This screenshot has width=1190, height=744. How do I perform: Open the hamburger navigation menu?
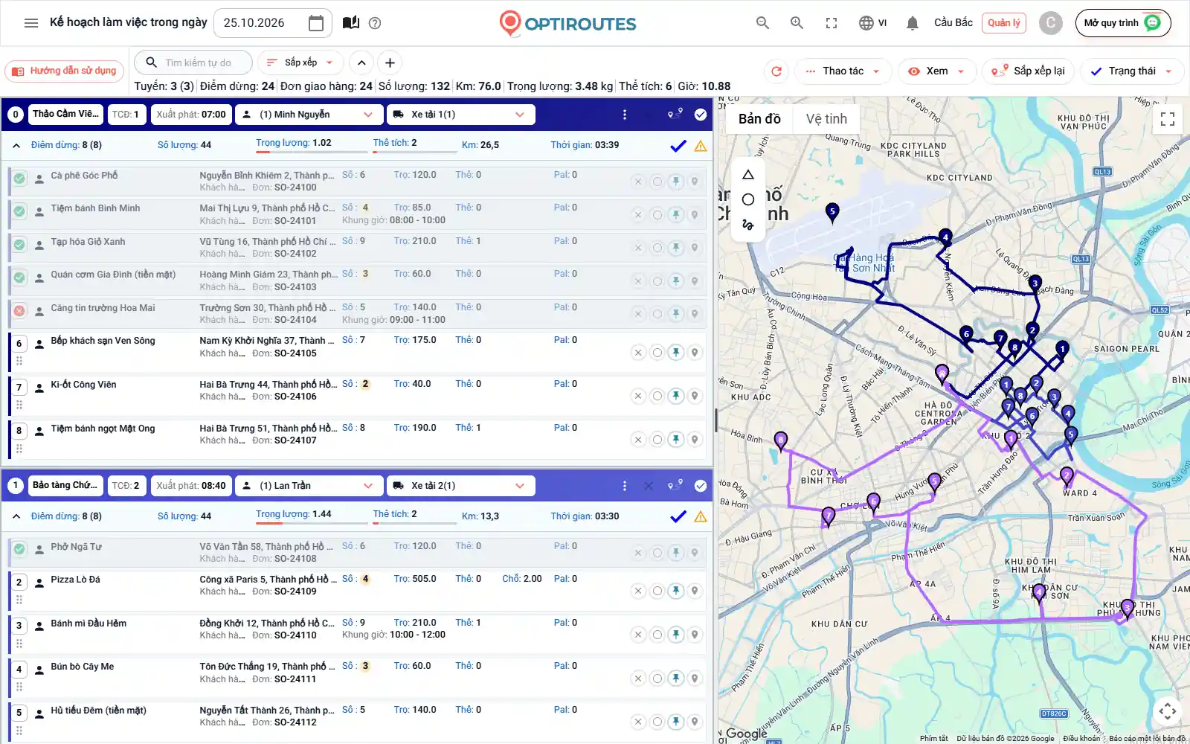(31, 23)
